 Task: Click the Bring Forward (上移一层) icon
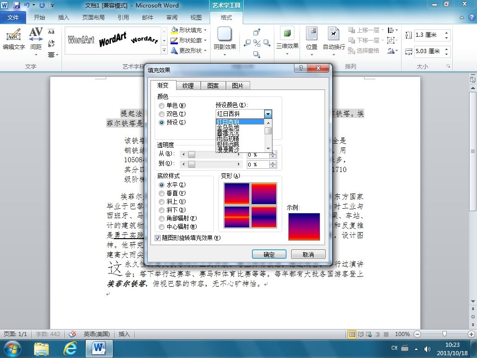(352, 30)
